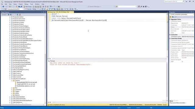The height and width of the screenshot is (109, 195).
Task: Click the Comment out lines icon
Action: click(65, 9)
